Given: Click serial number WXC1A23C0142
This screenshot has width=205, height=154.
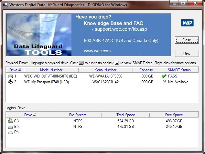Looking at the screenshot, I should (106, 82).
